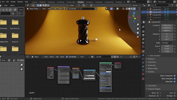Switch to the Animation workspace tab
Viewport: 177px width, 100px height.
(x=89, y=2)
